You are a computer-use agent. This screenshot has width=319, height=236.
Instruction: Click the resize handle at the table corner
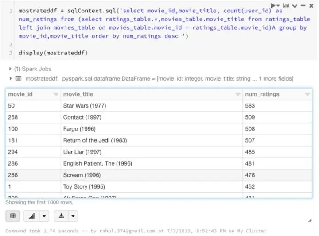(x=310, y=220)
